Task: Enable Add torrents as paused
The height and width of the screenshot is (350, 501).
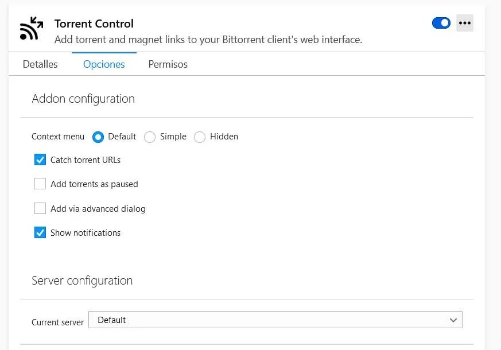Action: pos(40,184)
